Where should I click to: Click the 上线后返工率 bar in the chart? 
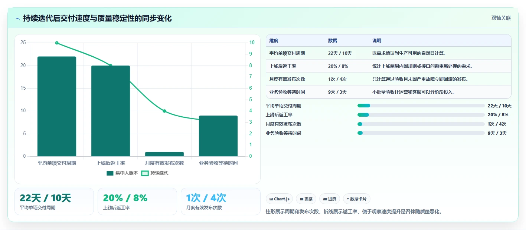111,111
